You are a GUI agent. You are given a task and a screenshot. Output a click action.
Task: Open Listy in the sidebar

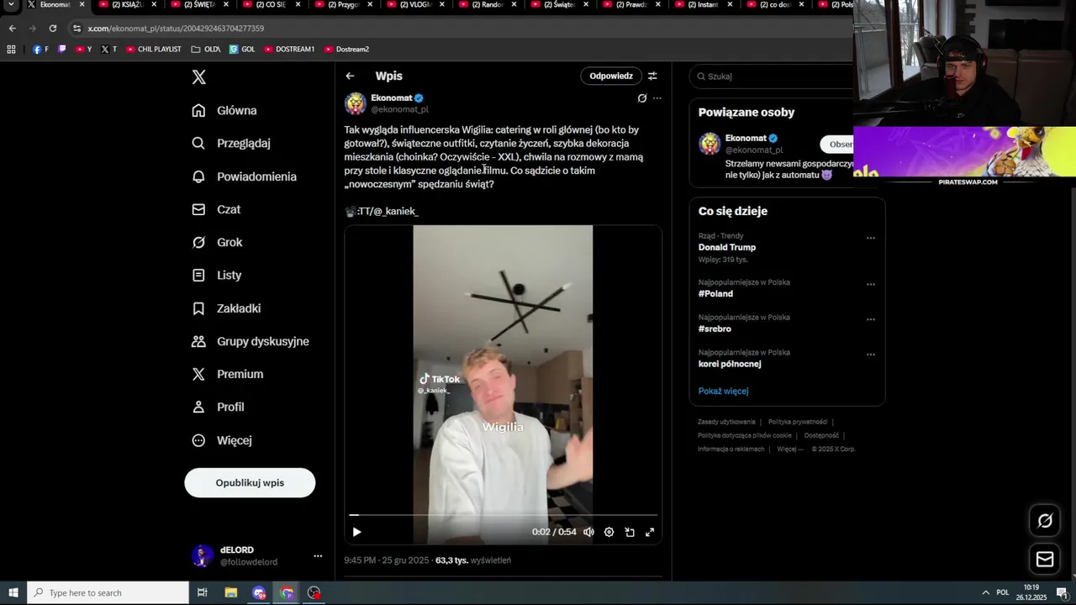click(x=216, y=275)
